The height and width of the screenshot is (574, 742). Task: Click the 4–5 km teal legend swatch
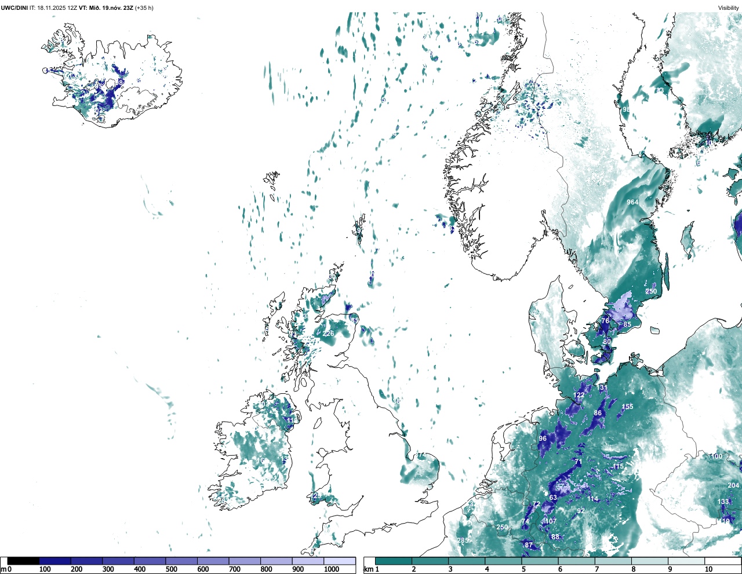[x=504, y=561]
